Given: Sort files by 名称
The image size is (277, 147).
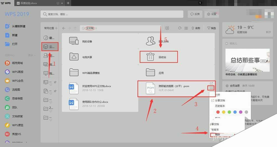Looking at the screenshot, I should 196,28.
